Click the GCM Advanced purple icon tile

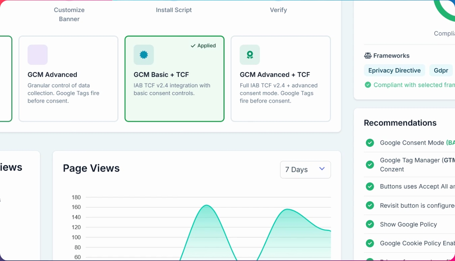coord(37,55)
